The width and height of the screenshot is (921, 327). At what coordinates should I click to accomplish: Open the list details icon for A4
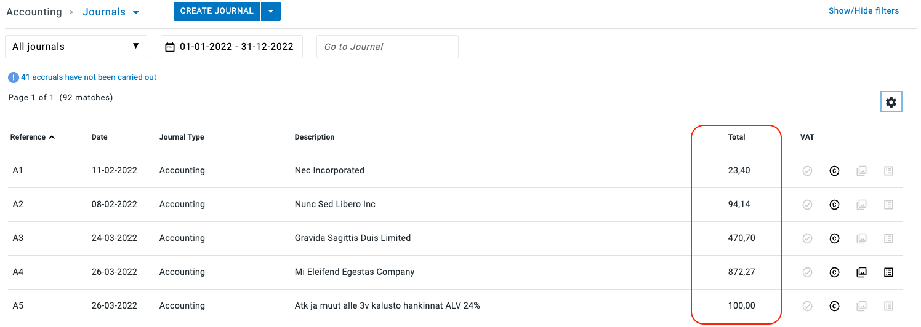pyautogui.click(x=888, y=272)
